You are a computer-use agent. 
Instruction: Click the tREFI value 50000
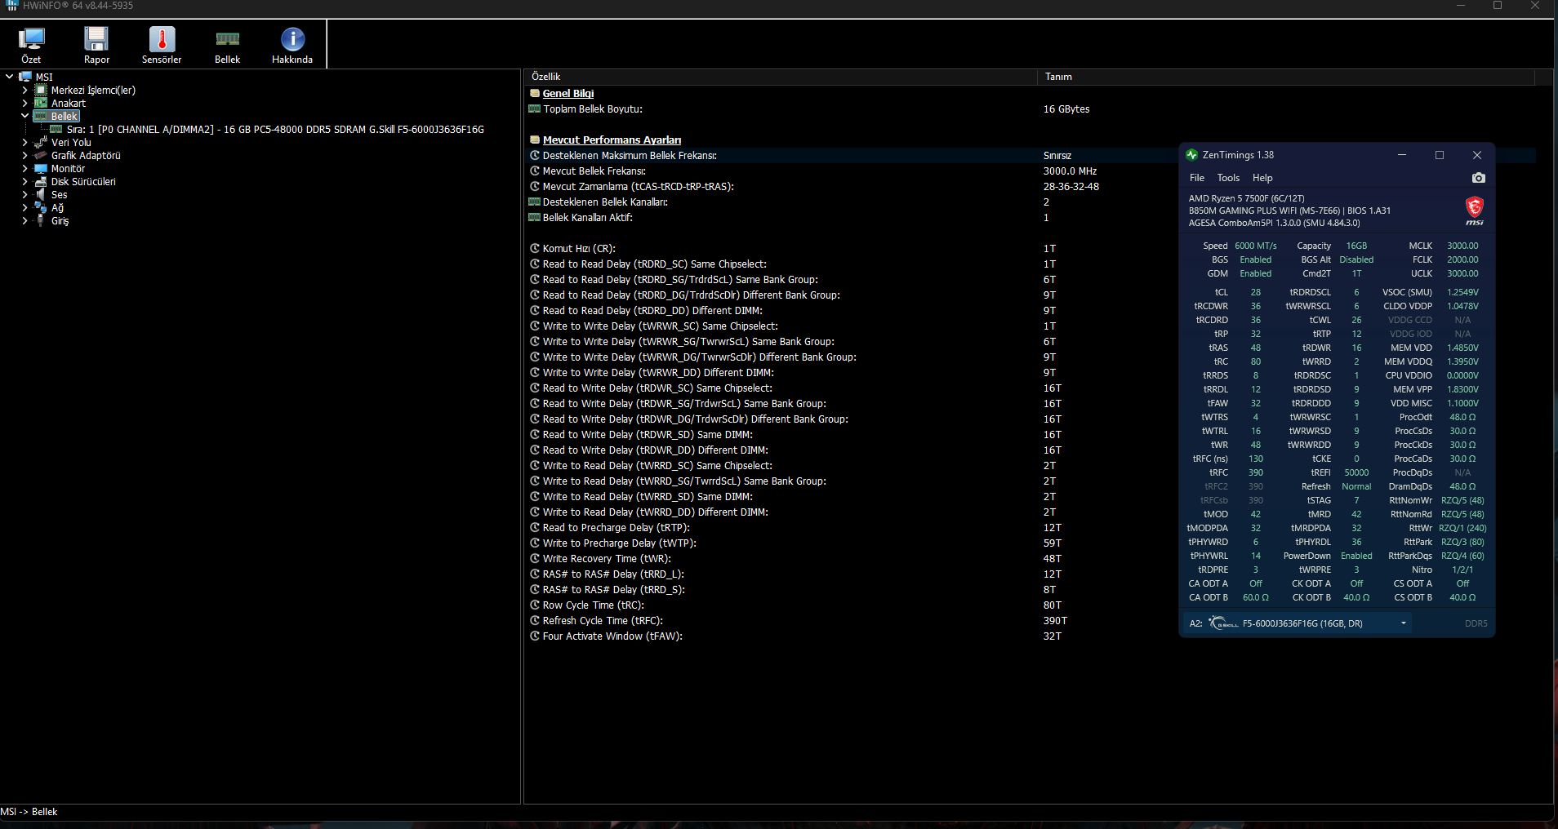1356,472
